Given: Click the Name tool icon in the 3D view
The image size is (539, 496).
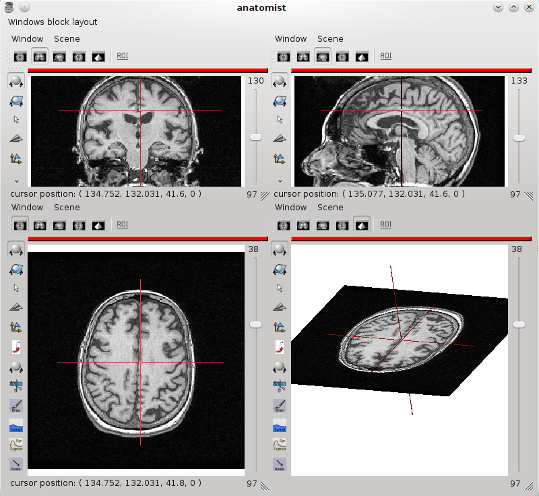Looking at the screenshot, I should click(279, 464).
